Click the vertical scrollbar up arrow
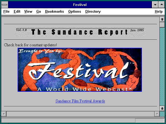This screenshot has width=166, height=124. (162, 20)
